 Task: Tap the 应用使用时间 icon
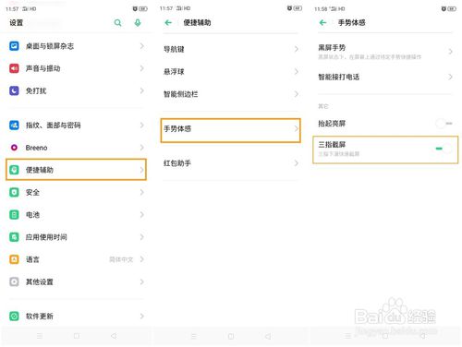[14, 237]
